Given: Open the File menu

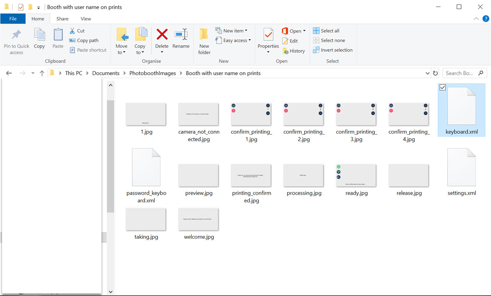Looking at the screenshot, I should coord(13,19).
